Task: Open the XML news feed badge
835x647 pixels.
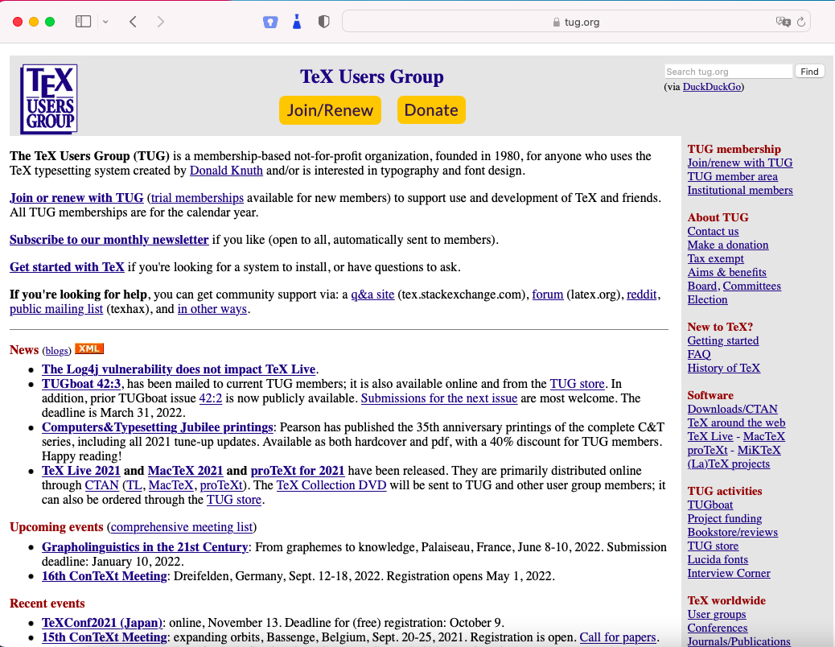Action: pyautogui.click(x=89, y=348)
